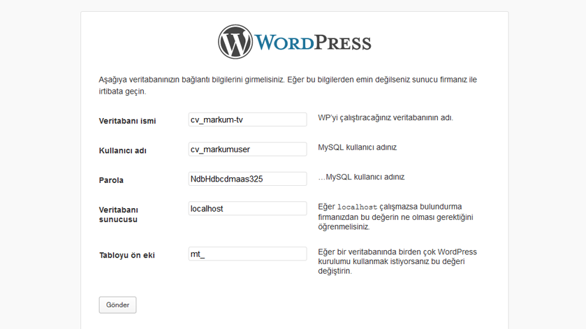Click the "Parola" label

(111, 180)
